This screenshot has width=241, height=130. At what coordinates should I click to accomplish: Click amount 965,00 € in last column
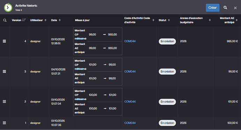[x=232, y=41]
